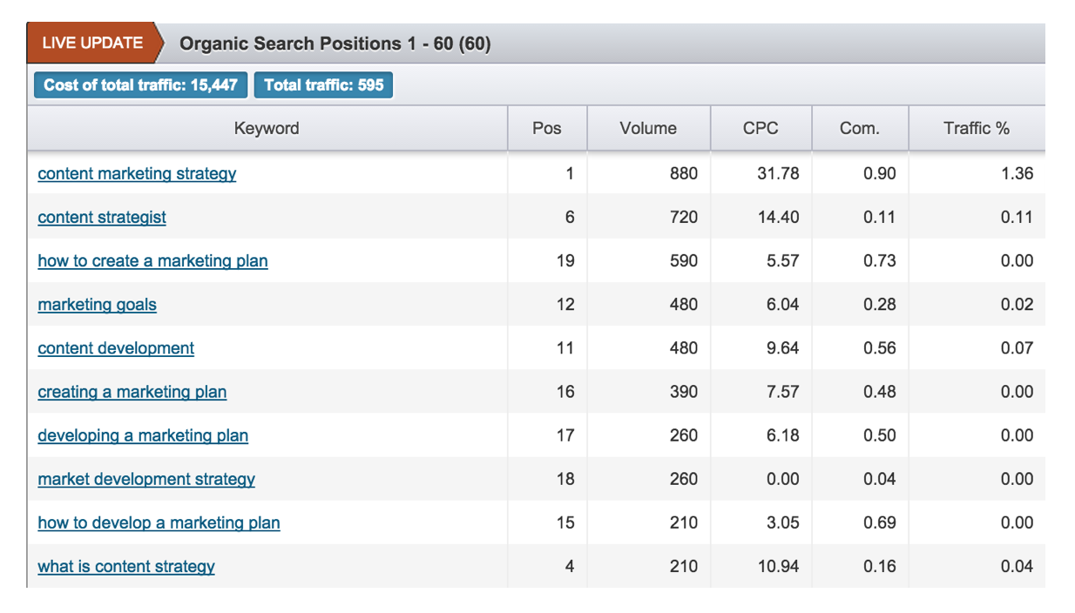
Task: Click how to develop a marketing plan
Action: point(159,522)
